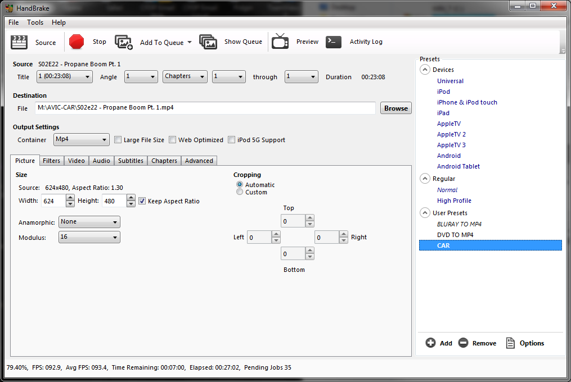Image resolution: width=571 pixels, height=382 pixels.
Task: Open the Add To Queue dropdown arrow
Action: coord(190,42)
